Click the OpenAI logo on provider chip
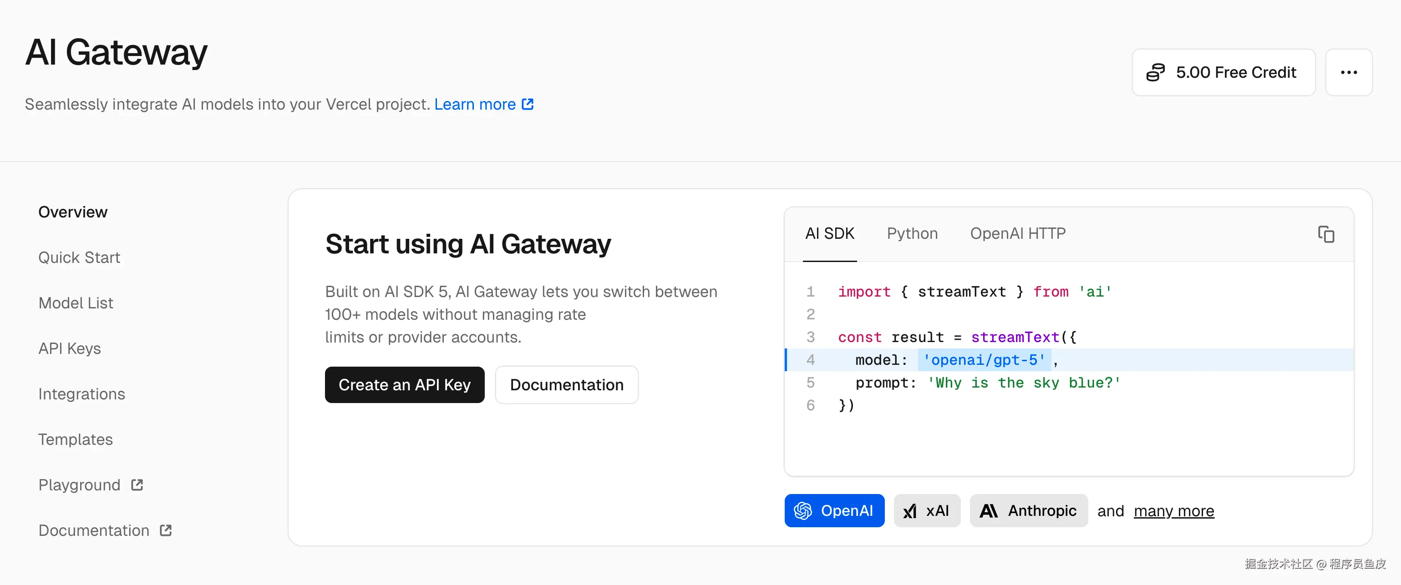Viewport: 1401px width, 585px height. tap(803, 510)
